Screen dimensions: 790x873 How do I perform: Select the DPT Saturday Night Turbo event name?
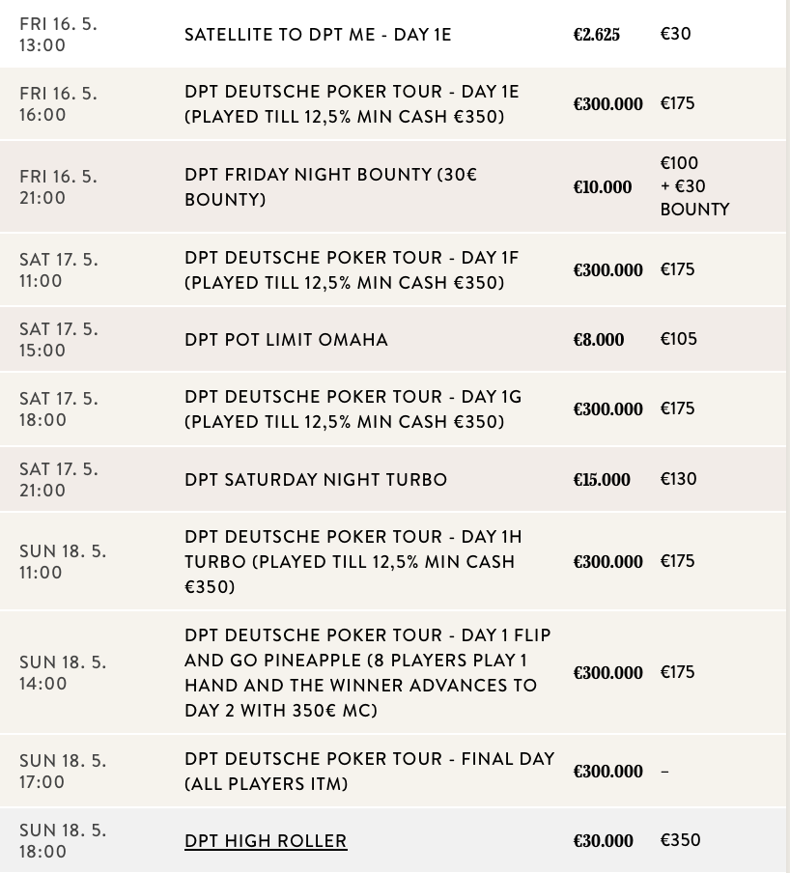coord(316,480)
